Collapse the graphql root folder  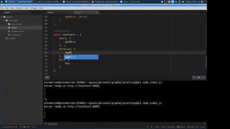click(1, 17)
